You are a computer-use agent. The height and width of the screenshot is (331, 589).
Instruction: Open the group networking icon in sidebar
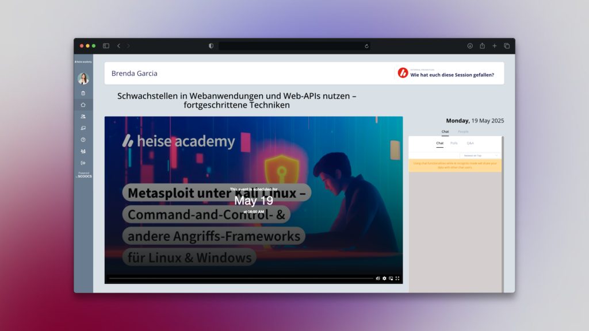coord(83,151)
